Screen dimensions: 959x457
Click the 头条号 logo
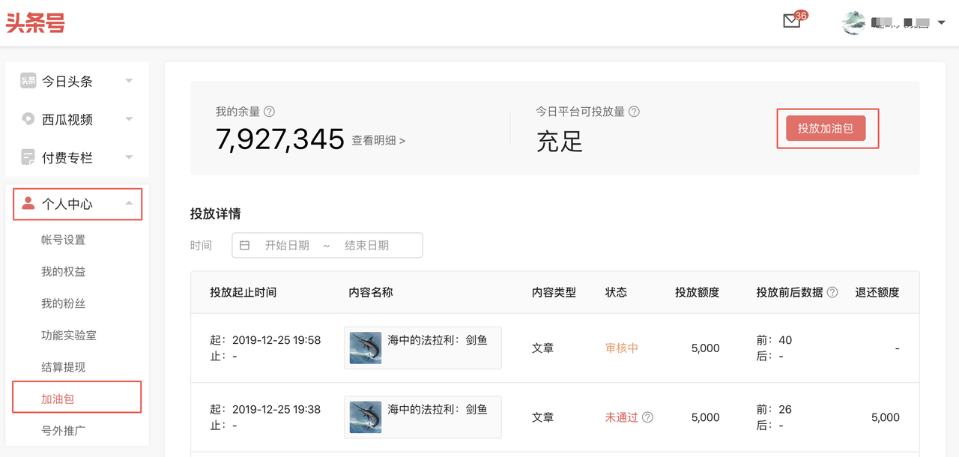(x=35, y=23)
